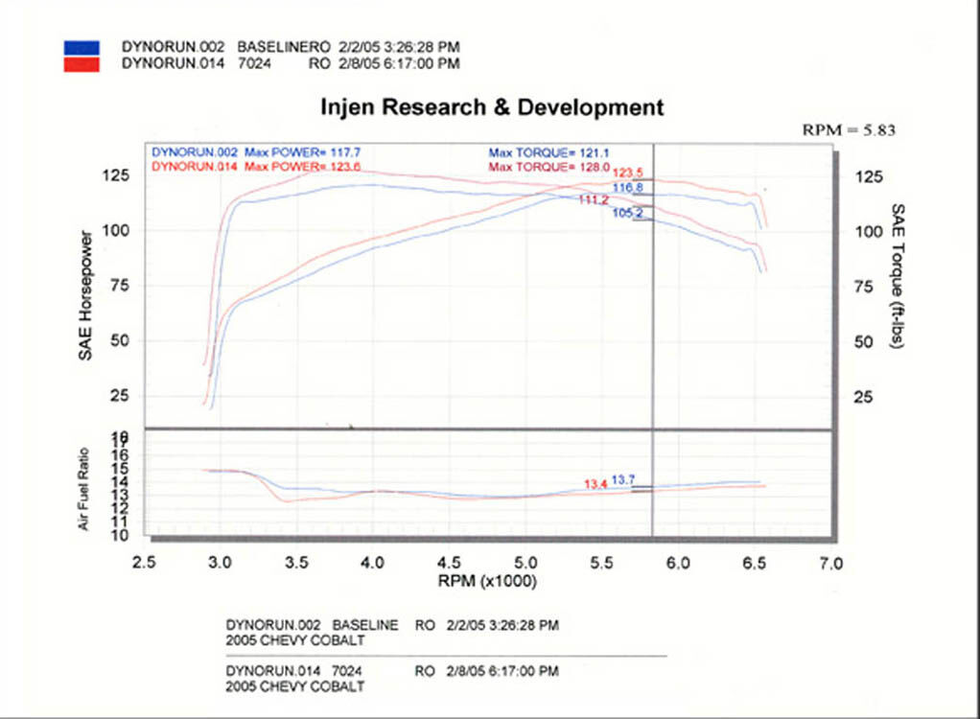The height and width of the screenshot is (719, 980).
Task: Click the blue 13.7 air fuel value
Action: (x=623, y=479)
